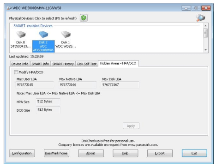Click the Max Disk LBA field

click(x=120, y=85)
